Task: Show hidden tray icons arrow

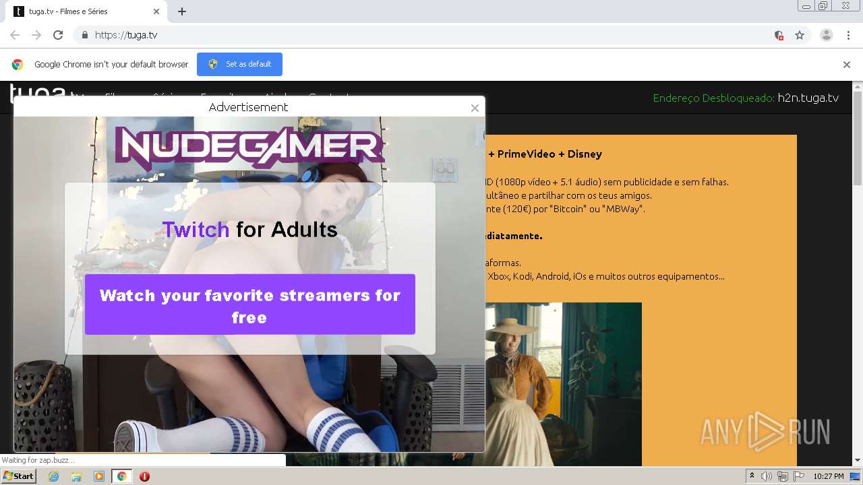Action: coord(752,476)
